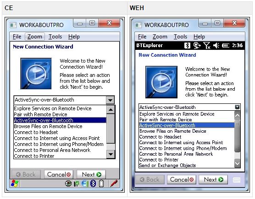Click the list scroll-down arrow in CE
This screenshot has width=255, height=199.
click(111, 154)
